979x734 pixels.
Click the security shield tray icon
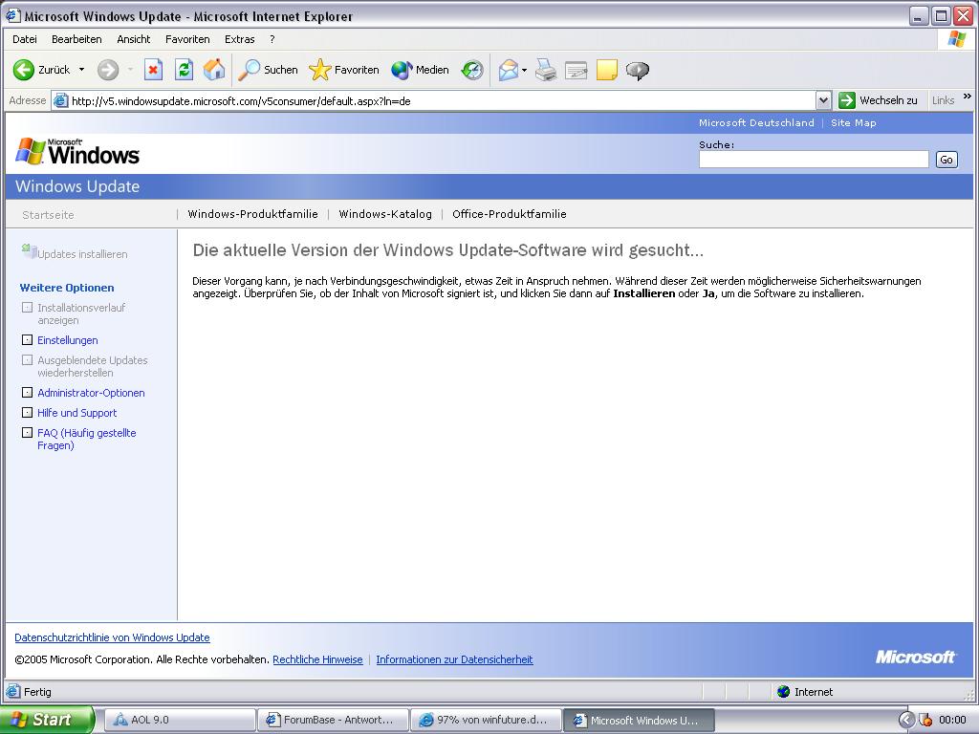coord(925,720)
